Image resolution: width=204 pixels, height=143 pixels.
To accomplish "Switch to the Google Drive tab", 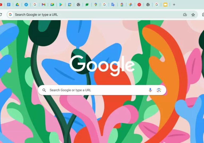I will point(18,5).
